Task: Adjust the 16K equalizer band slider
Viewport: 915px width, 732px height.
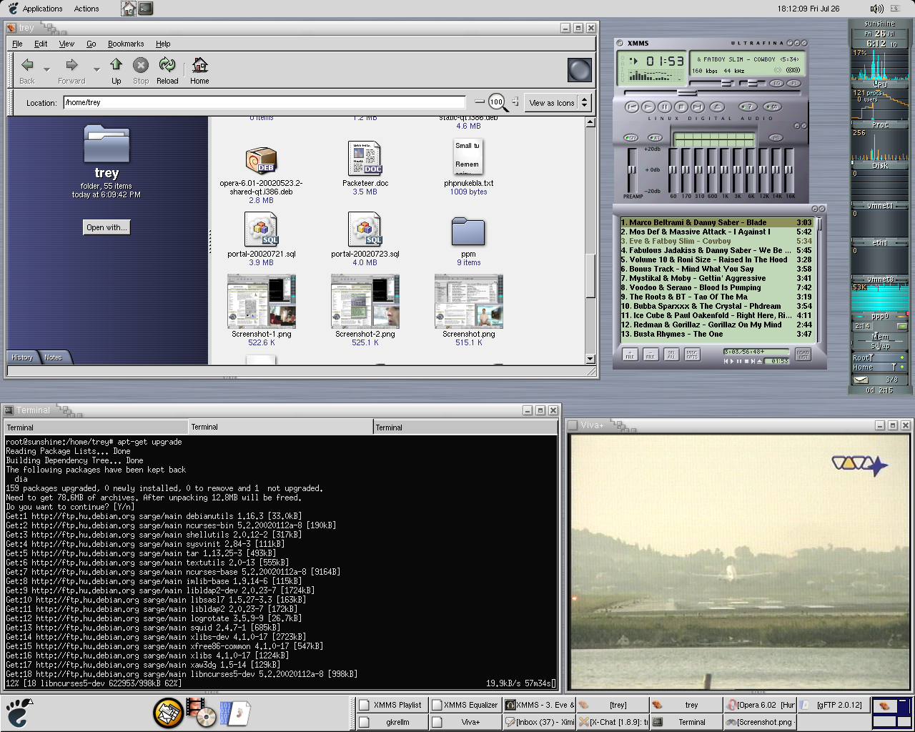Action: point(789,170)
